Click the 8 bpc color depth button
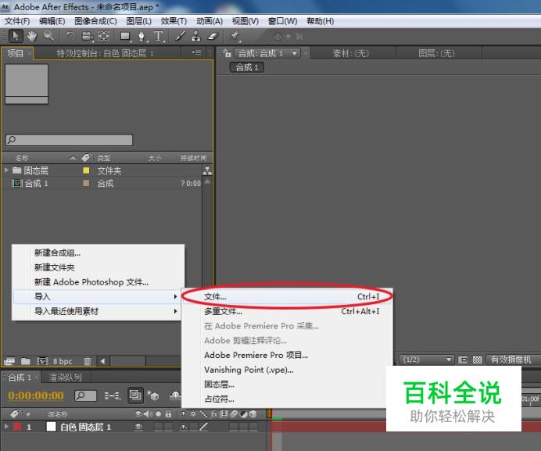The width and height of the screenshot is (541, 451). coord(63,361)
